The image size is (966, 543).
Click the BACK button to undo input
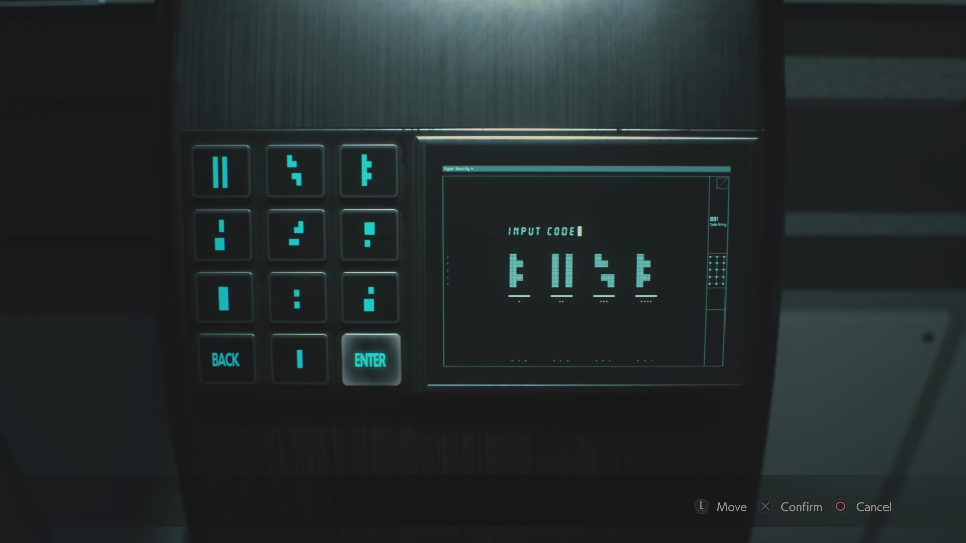[225, 359]
